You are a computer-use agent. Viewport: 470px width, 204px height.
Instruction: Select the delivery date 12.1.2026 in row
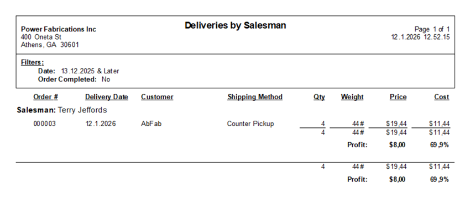coord(101,124)
